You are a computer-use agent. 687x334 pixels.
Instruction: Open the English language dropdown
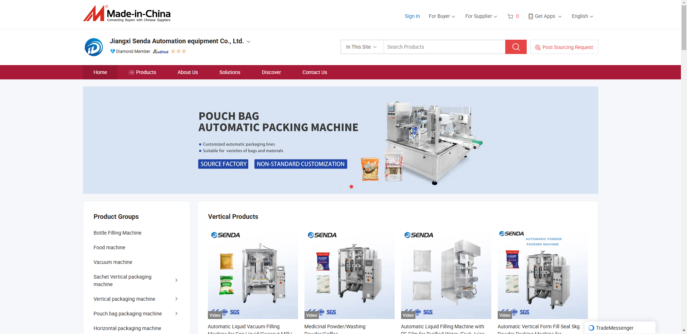pyautogui.click(x=583, y=16)
